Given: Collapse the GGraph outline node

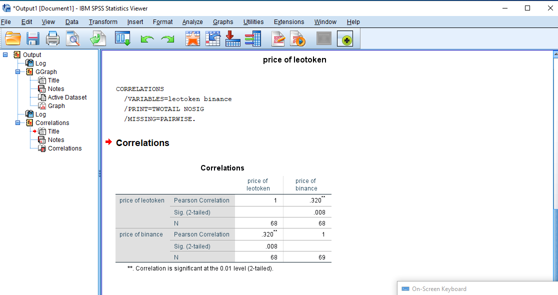Looking at the screenshot, I should click(x=17, y=72).
